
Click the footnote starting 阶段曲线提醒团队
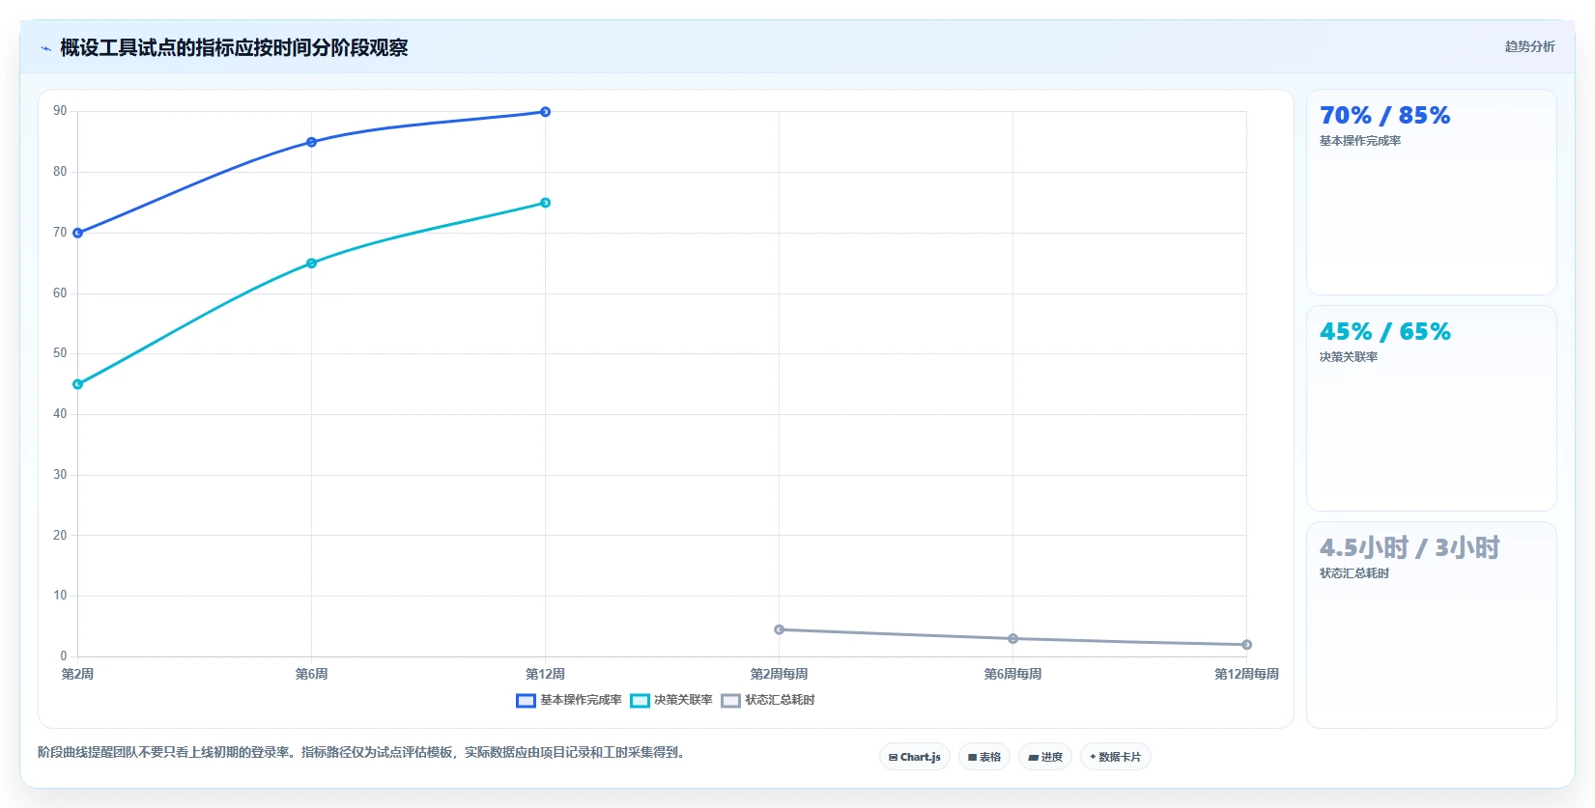(x=363, y=753)
